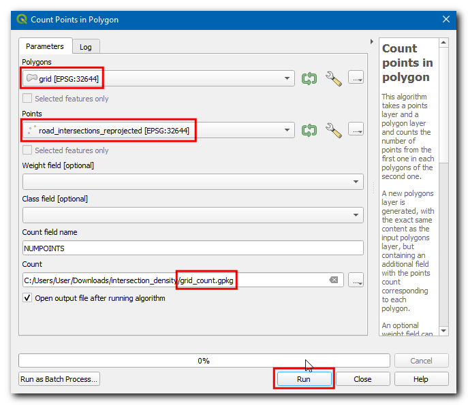Browse for Points layer with ellipsis button

pos(356,129)
